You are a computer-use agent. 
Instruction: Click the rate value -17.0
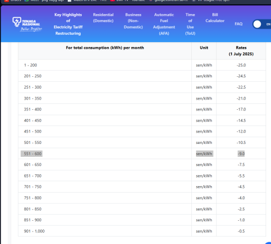[x=241, y=109]
